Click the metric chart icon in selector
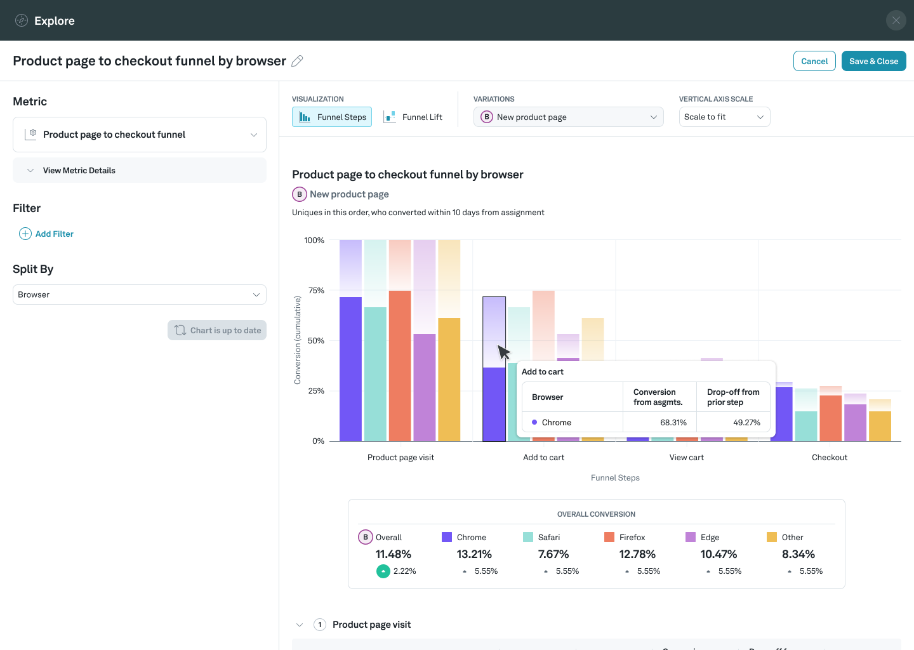The height and width of the screenshot is (650, 914). click(30, 134)
